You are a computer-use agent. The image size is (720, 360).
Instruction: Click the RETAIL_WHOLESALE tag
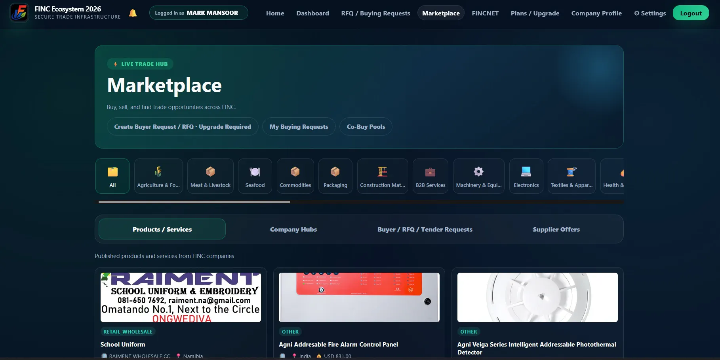(128, 332)
